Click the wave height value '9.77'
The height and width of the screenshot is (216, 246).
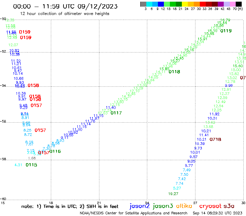pyautogui.click(x=189, y=165)
